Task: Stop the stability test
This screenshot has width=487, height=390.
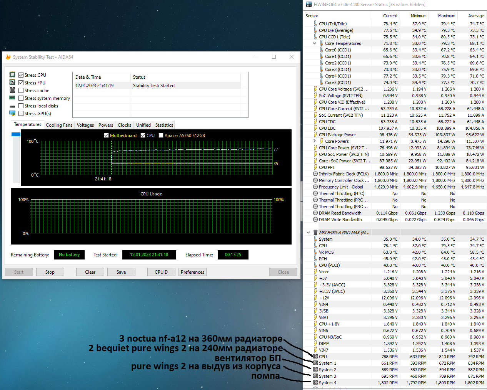Action: click(50, 272)
